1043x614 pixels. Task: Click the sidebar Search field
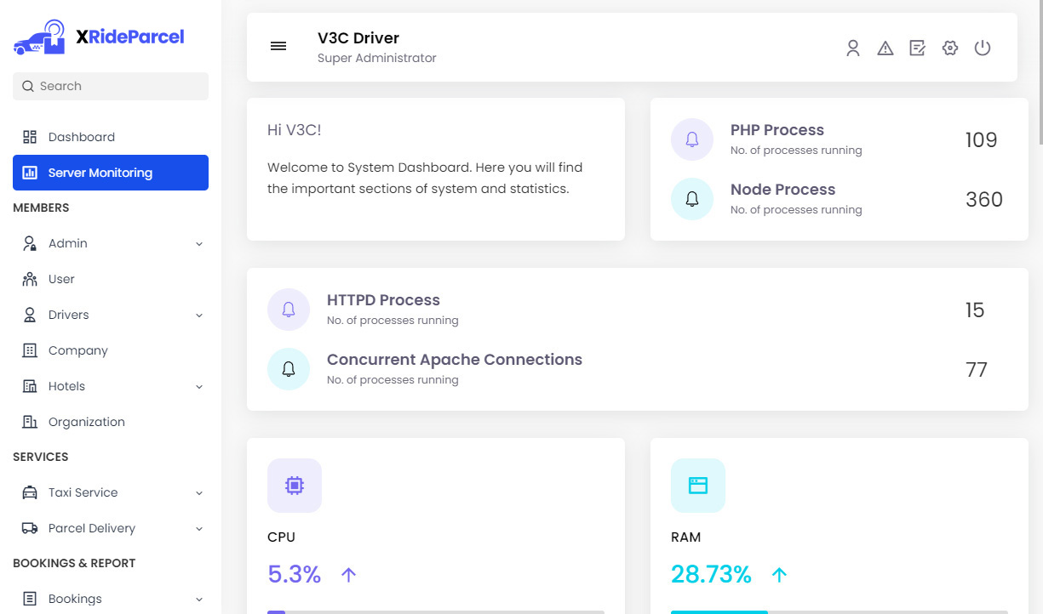[111, 86]
